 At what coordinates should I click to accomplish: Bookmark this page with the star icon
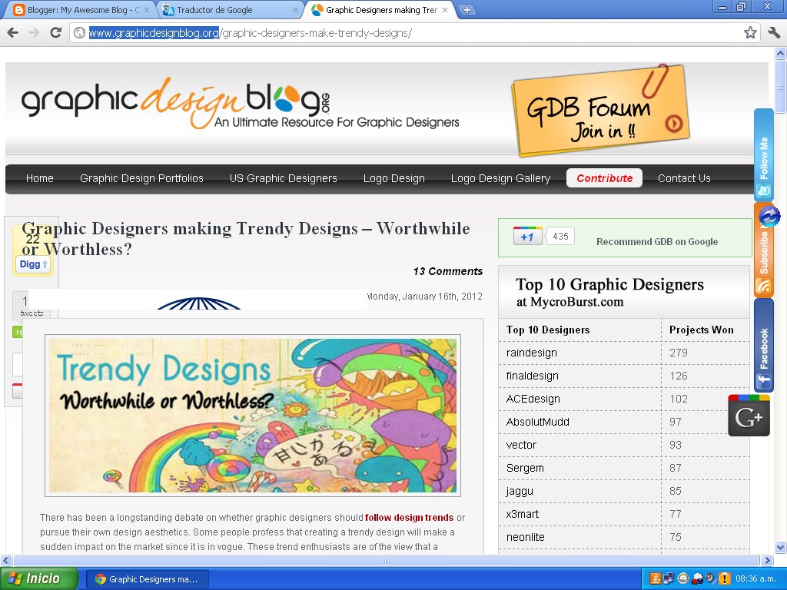[x=750, y=33]
